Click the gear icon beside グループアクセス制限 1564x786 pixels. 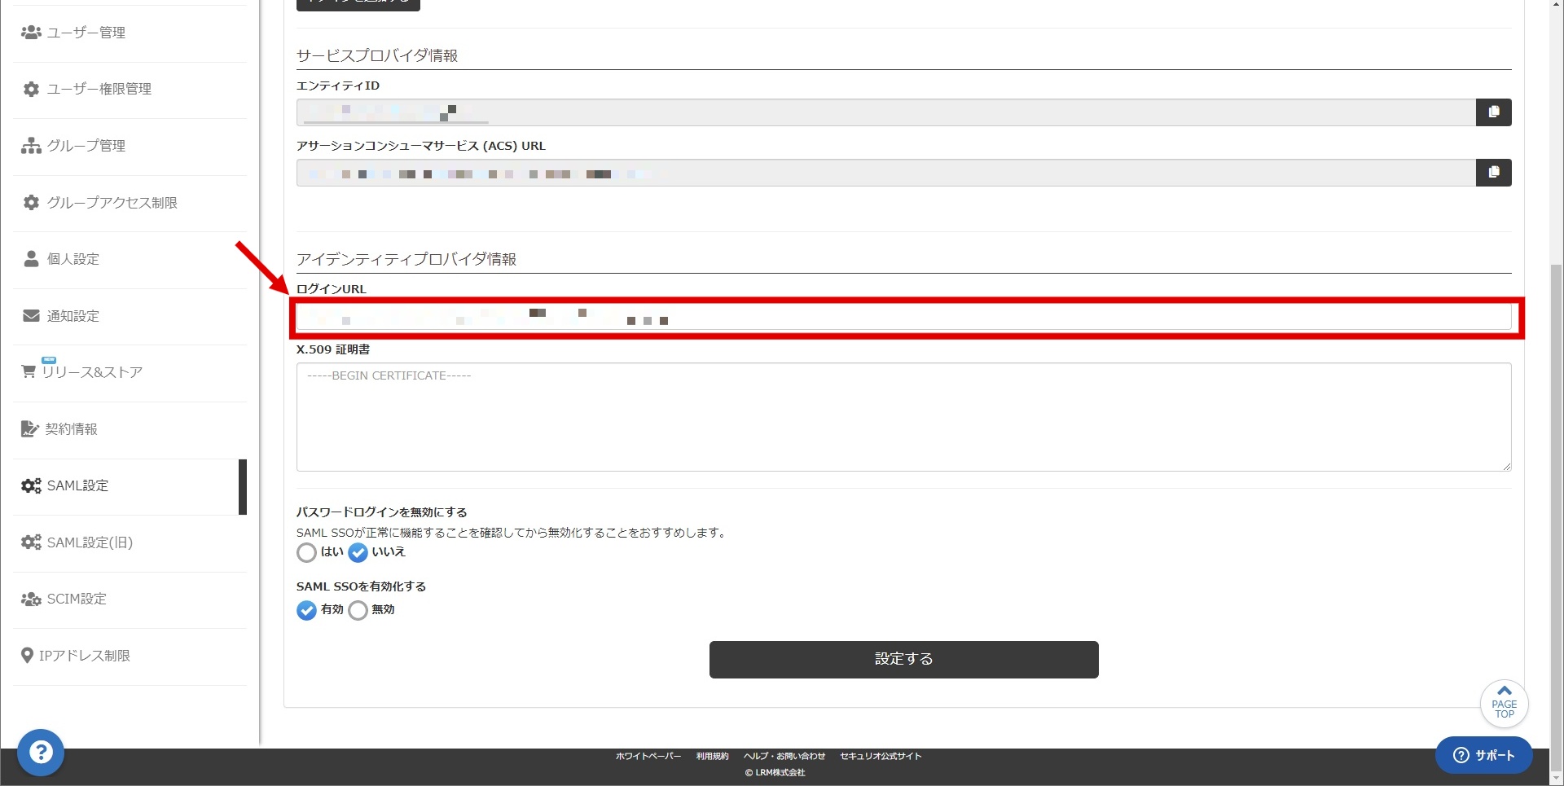coord(31,202)
